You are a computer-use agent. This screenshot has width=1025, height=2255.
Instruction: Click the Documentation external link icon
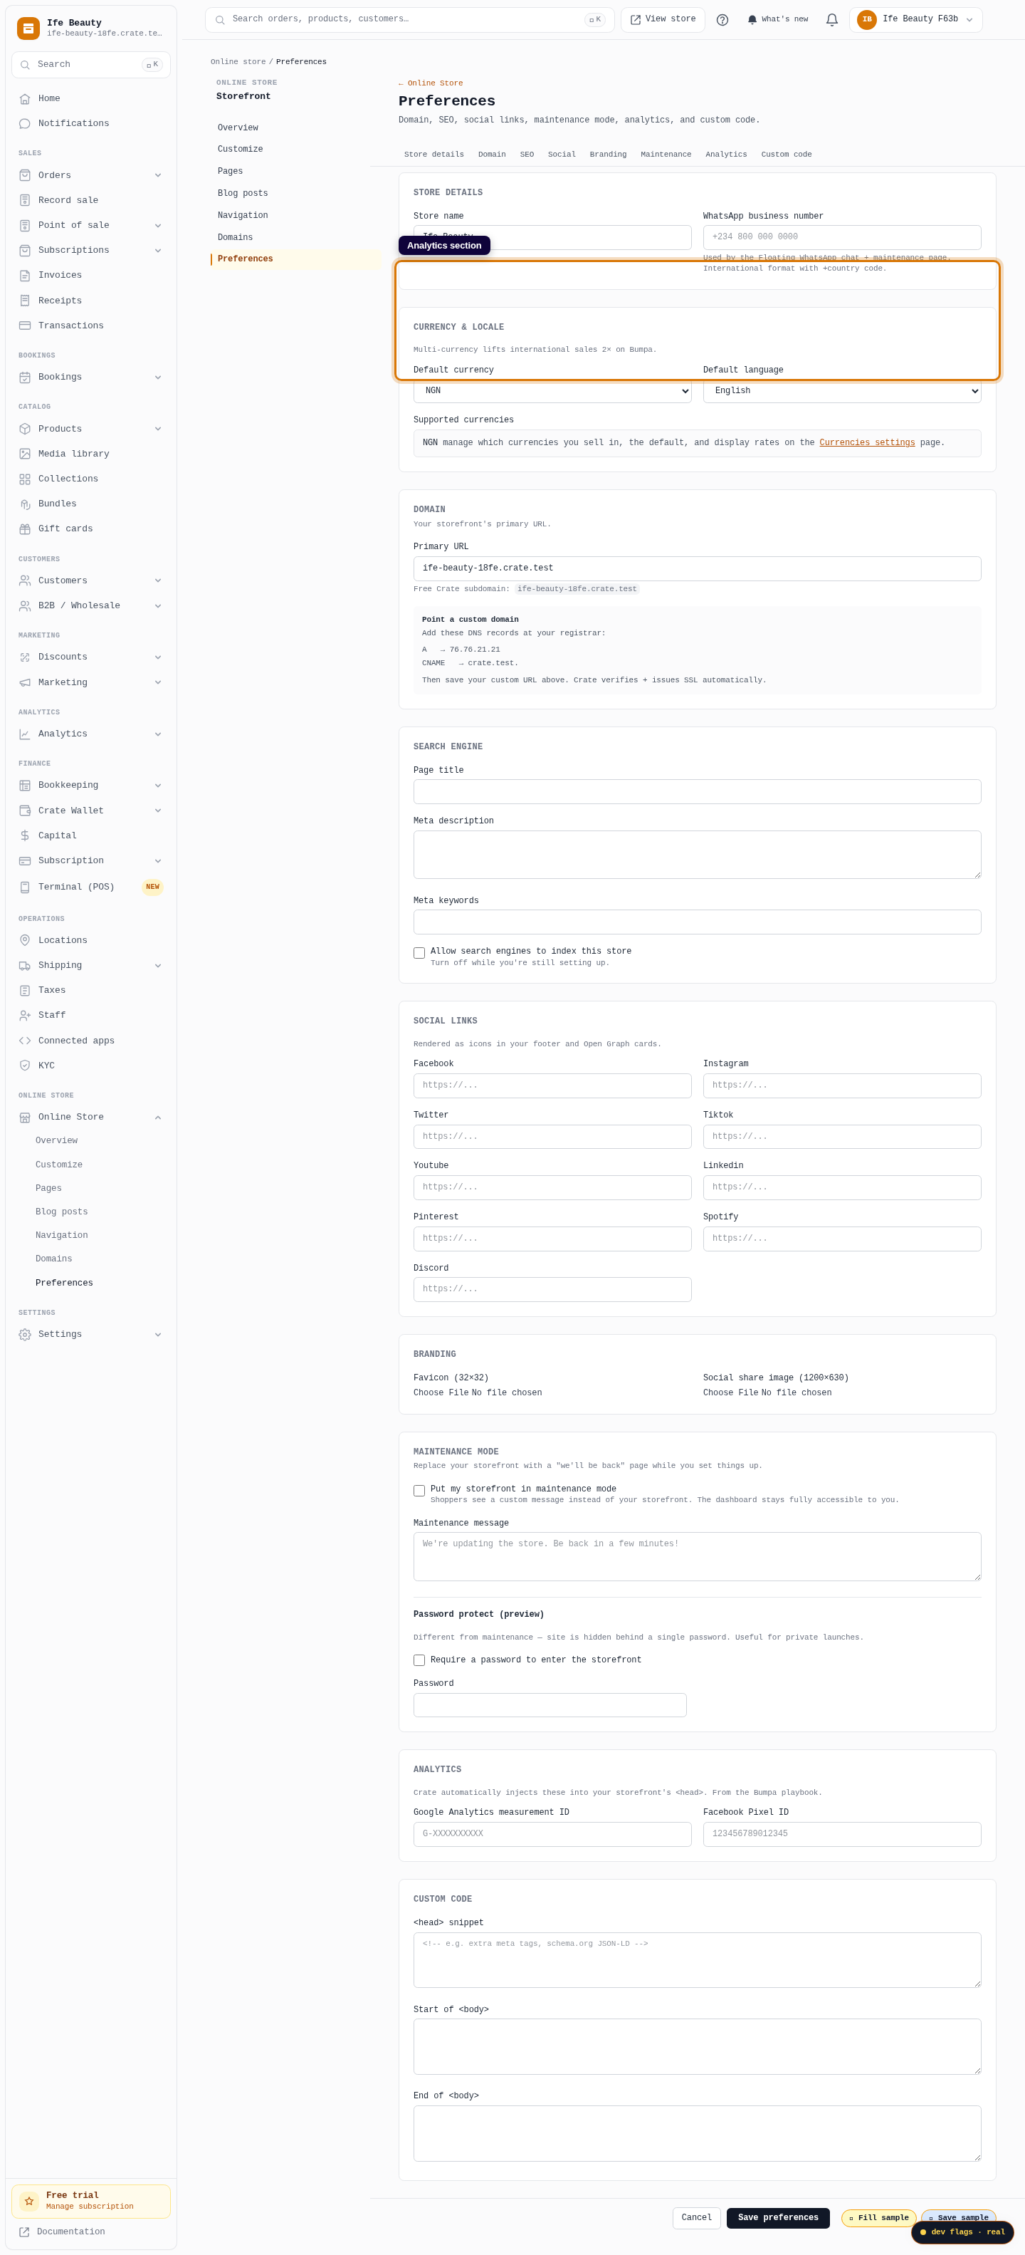pos(24,2231)
